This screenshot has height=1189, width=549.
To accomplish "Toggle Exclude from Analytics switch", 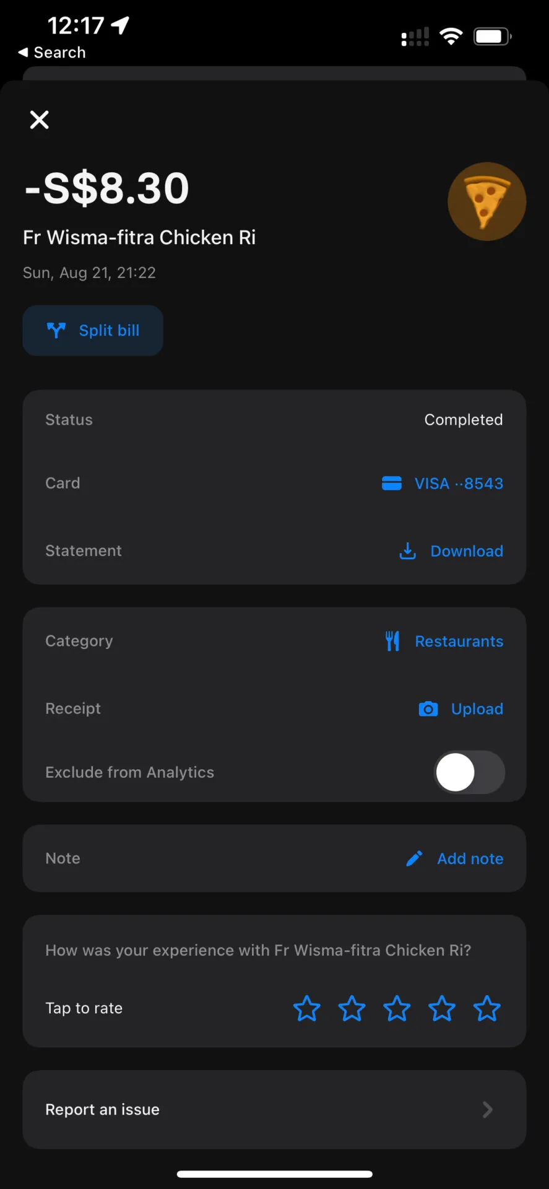I will pyautogui.click(x=469, y=772).
